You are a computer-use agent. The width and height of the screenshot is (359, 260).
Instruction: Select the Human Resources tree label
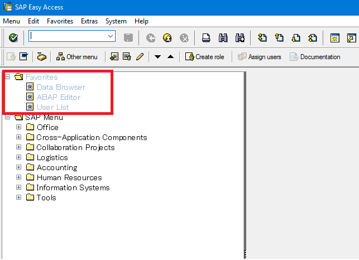(x=69, y=177)
